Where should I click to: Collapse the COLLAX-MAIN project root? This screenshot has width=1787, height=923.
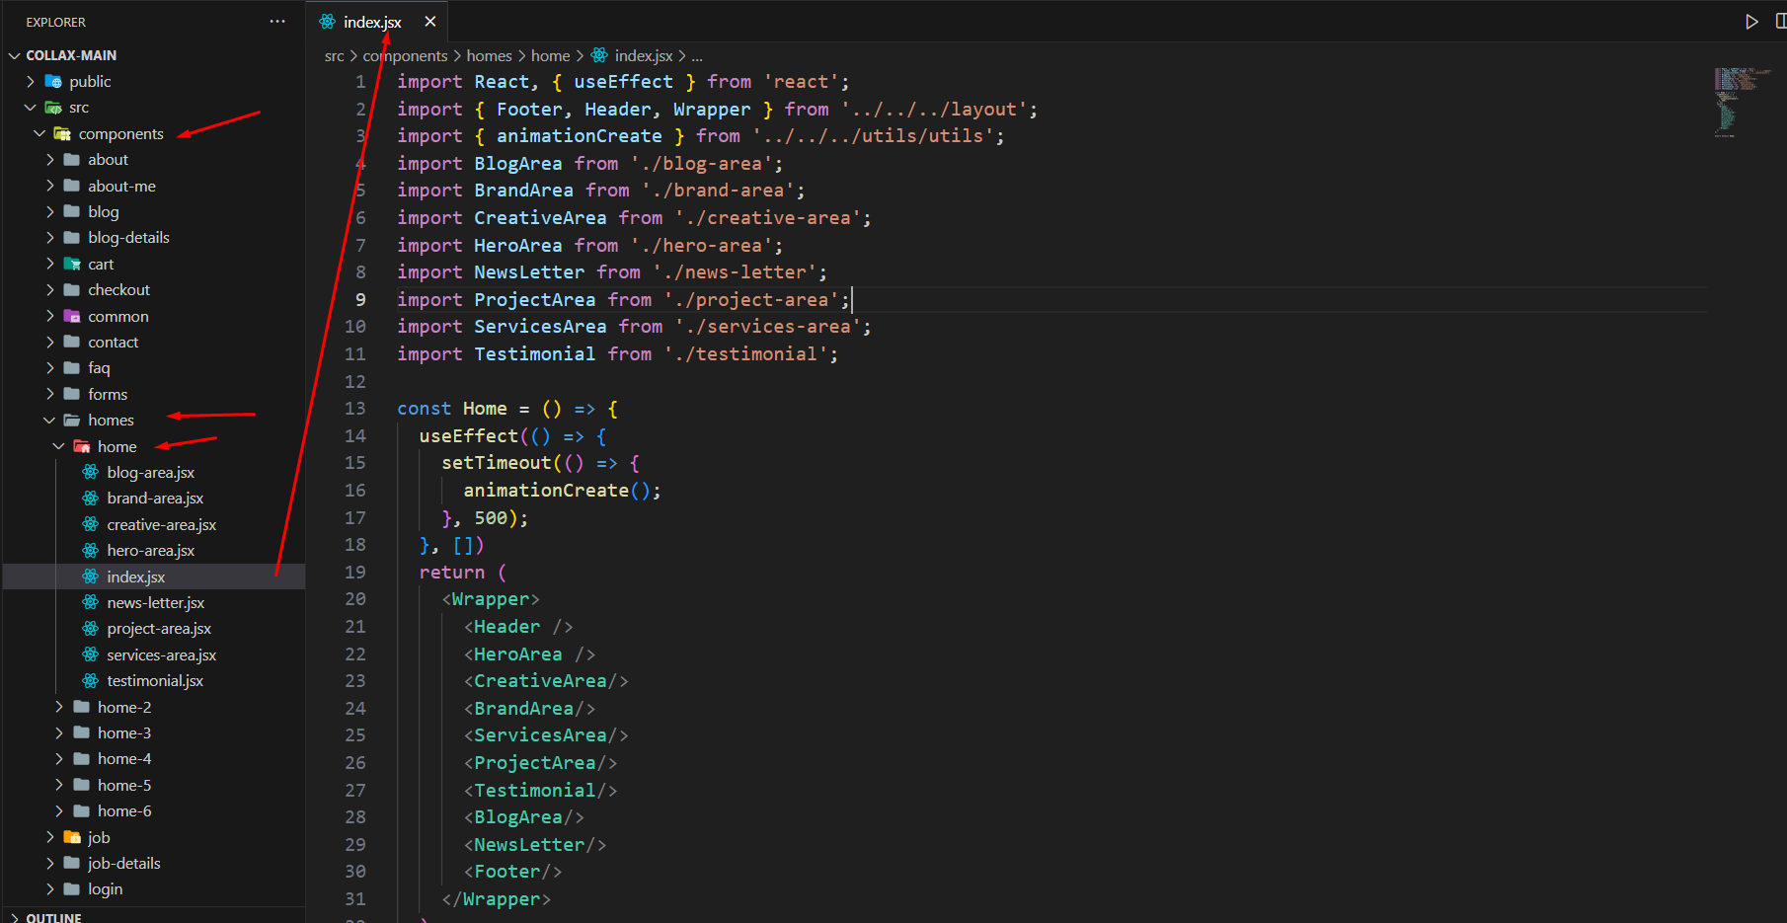14,56
